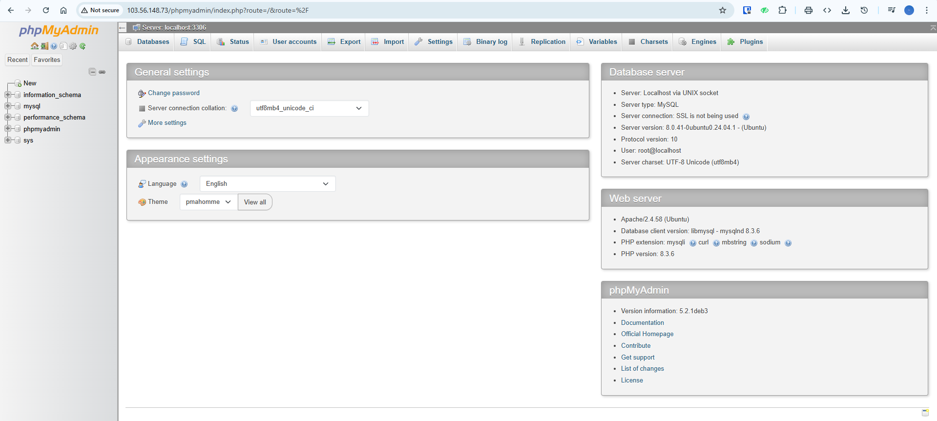937x421 pixels.
Task: Click the phpMyAdmin logo
Action: point(59,30)
